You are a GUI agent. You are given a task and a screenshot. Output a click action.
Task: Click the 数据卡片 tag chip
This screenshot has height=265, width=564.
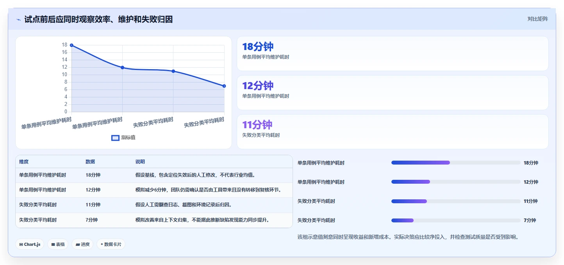[111, 244]
